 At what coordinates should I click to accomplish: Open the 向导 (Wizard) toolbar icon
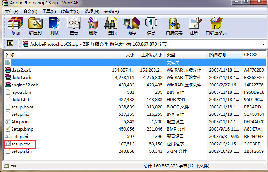pos(132,23)
